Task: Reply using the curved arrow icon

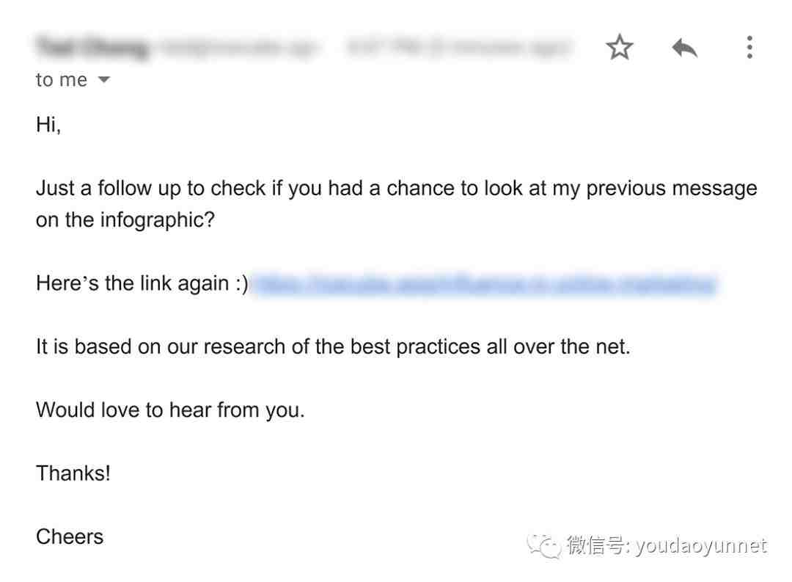Action: 684,48
